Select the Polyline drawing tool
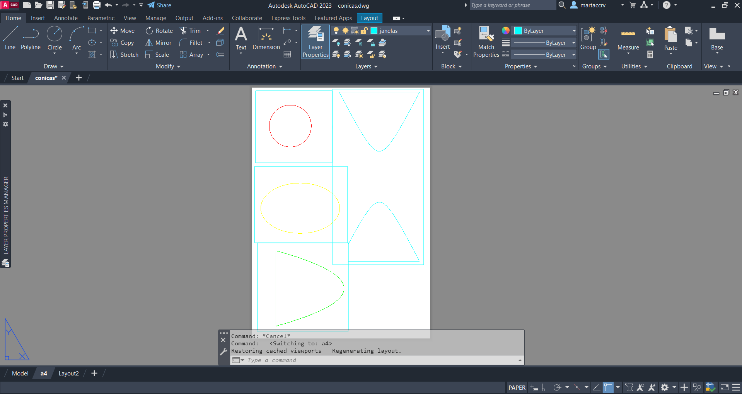This screenshot has width=742, height=394. [31, 39]
